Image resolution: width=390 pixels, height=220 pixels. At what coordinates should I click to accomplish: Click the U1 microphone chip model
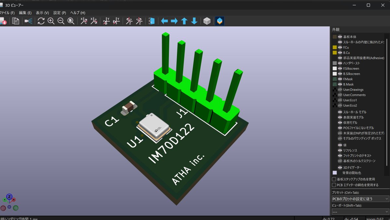(x=154, y=128)
